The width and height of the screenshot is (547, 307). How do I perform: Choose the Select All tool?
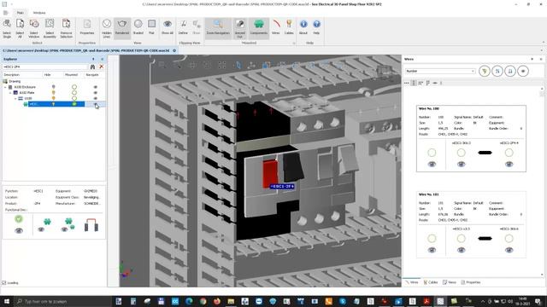point(20,28)
